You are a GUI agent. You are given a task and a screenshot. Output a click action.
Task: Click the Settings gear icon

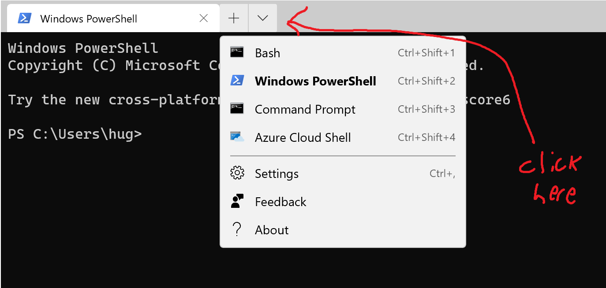point(237,174)
